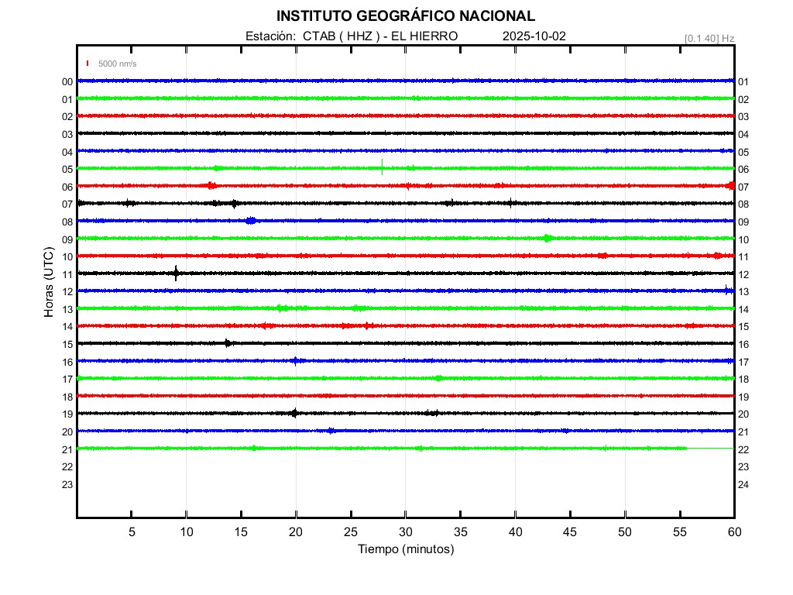793x595 pixels.
Task: Click the [0.1 40] Hz filter label
Action: point(709,38)
